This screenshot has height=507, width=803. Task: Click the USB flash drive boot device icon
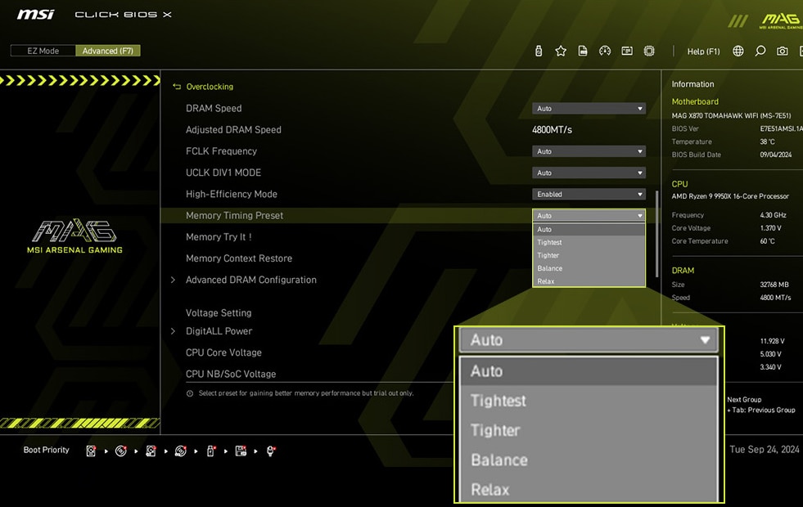coord(210,451)
